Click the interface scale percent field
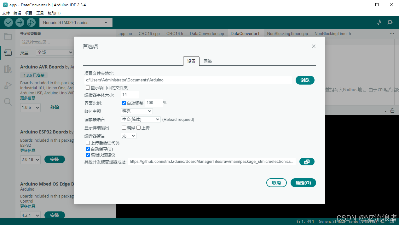Image resolution: width=399 pixels, height=225 pixels. click(154, 103)
